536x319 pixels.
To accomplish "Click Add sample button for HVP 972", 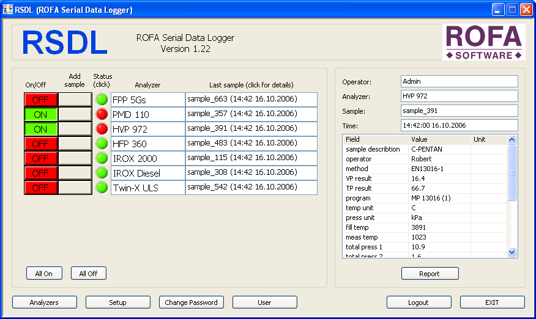I will [x=75, y=129].
